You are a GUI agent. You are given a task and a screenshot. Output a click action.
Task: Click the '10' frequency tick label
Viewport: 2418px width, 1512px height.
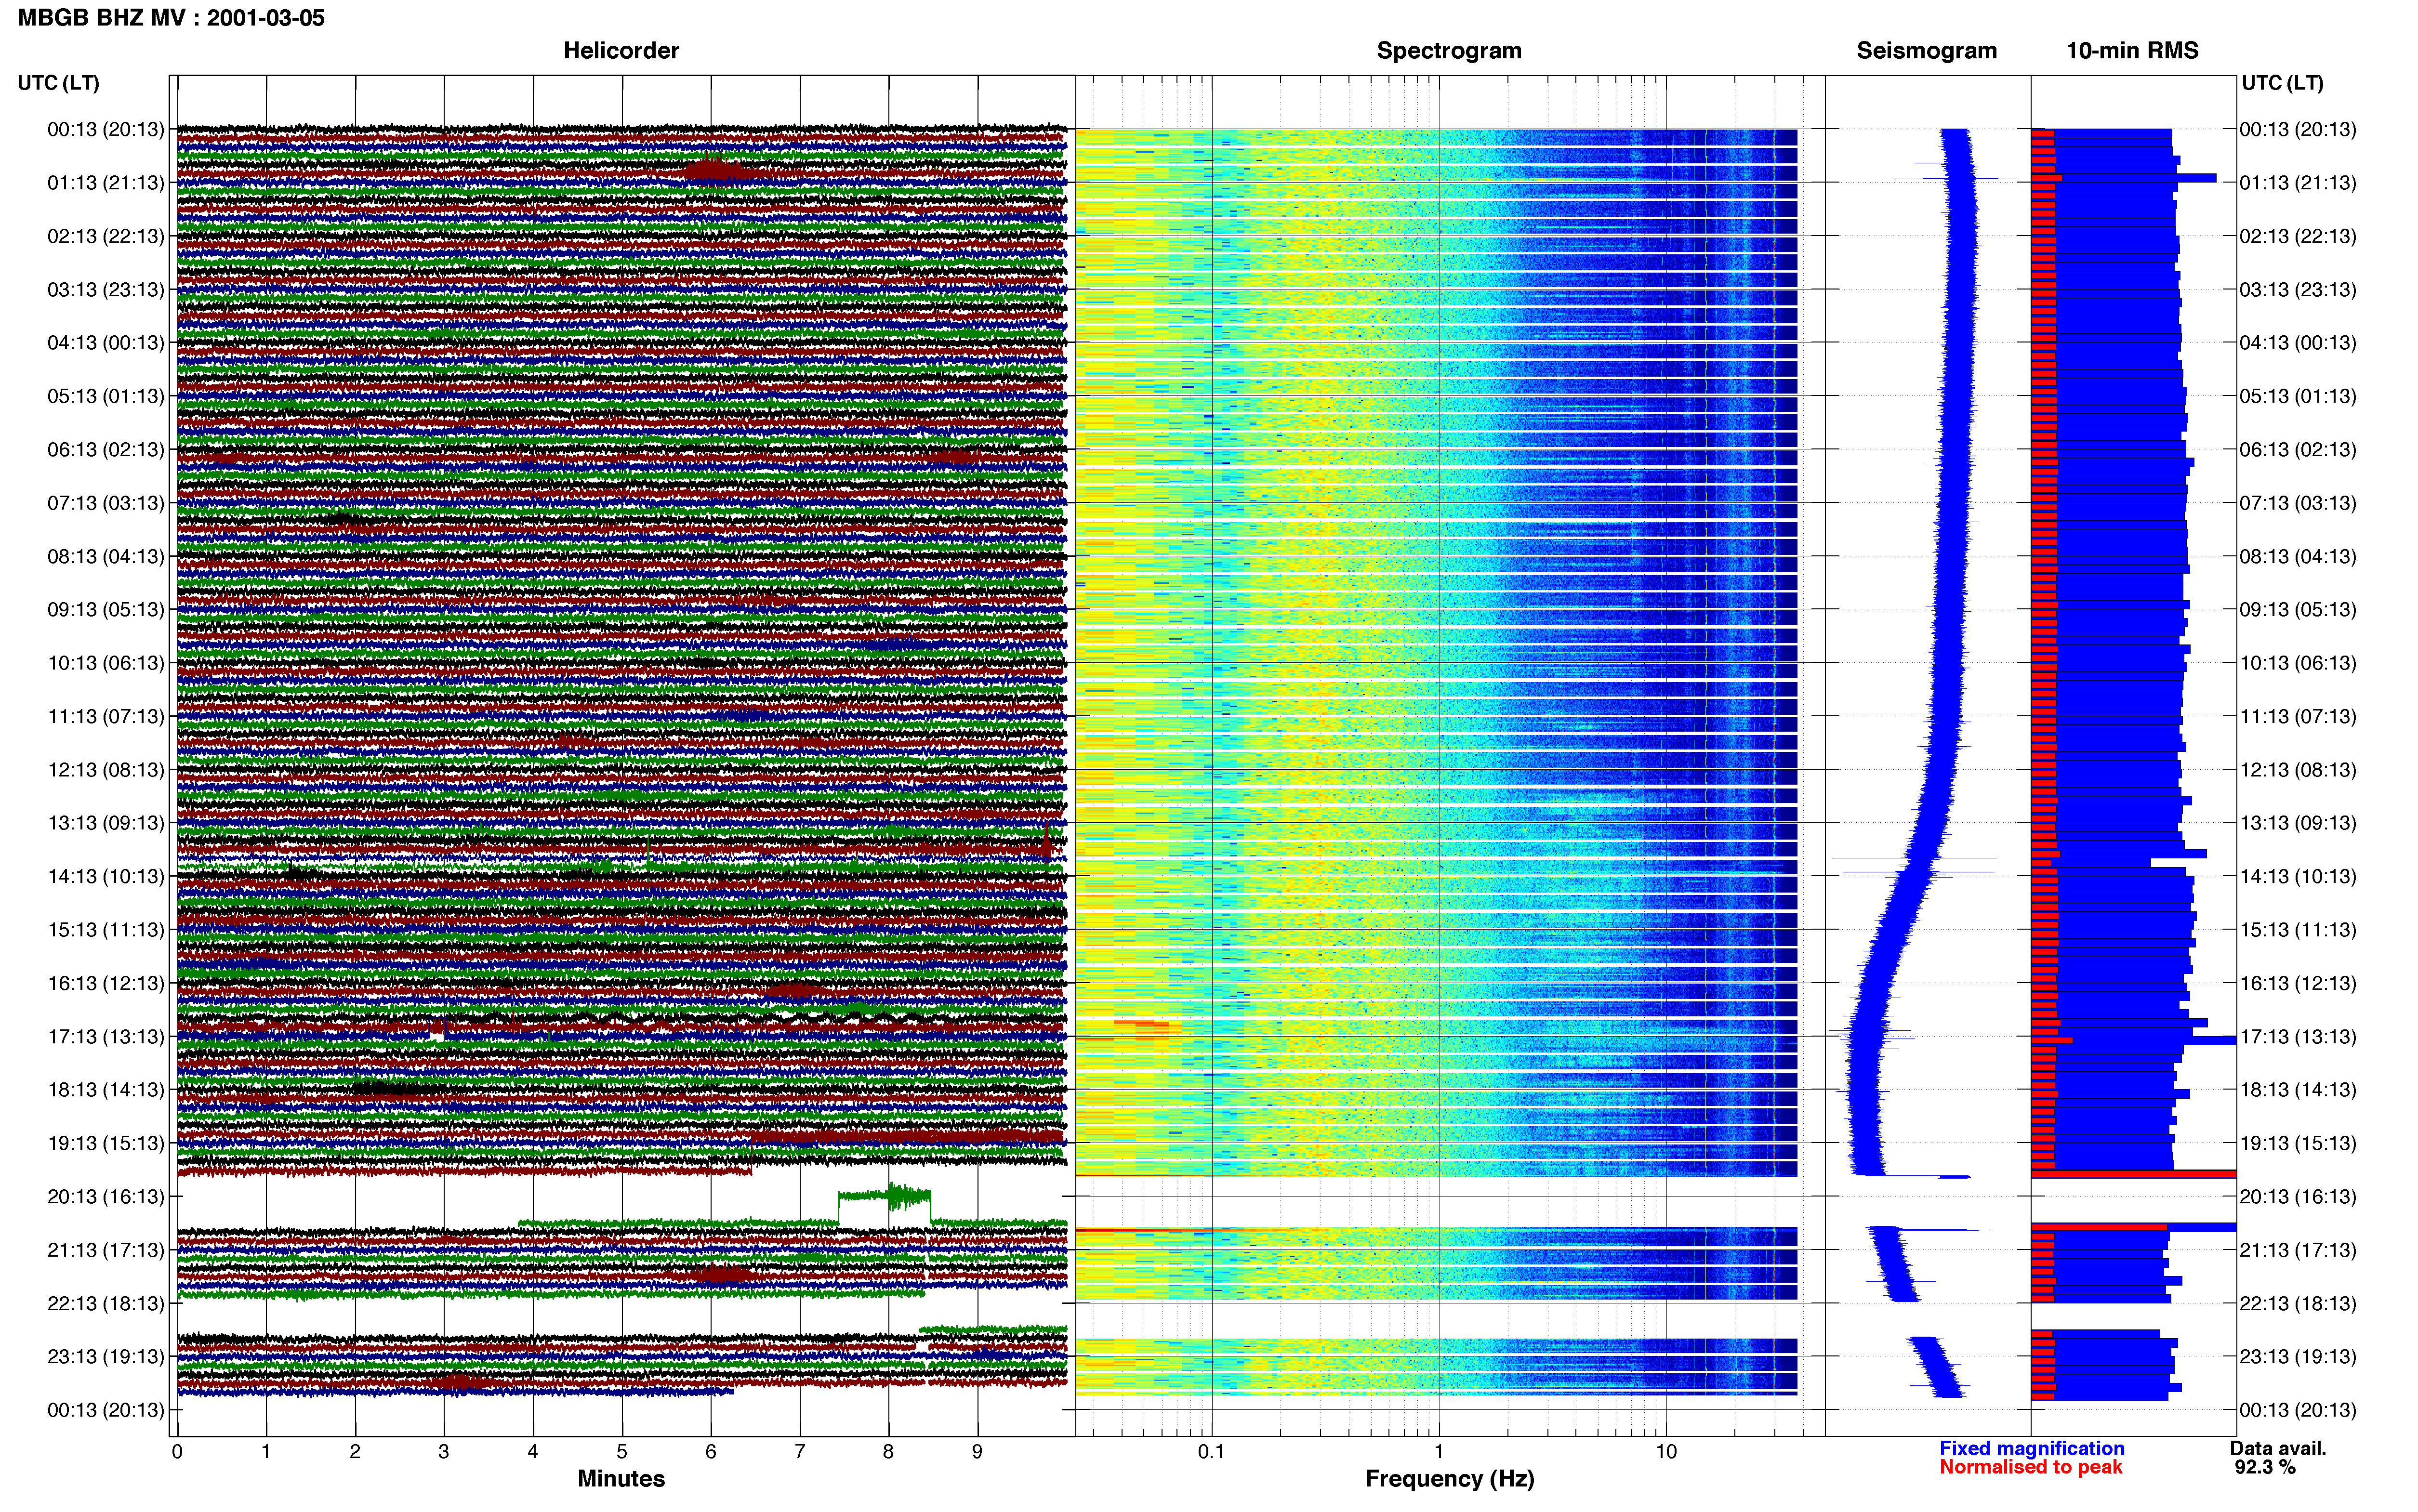(x=1666, y=1452)
